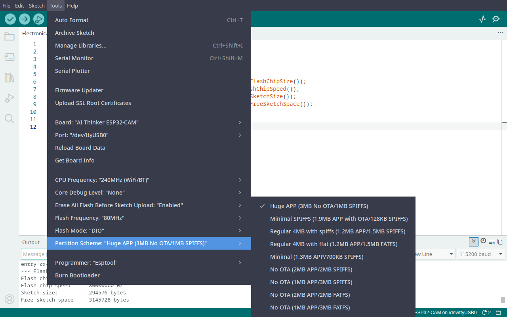507x317 pixels.
Task: Open the Search sidebar icon
Action: (x=10, y=118)
